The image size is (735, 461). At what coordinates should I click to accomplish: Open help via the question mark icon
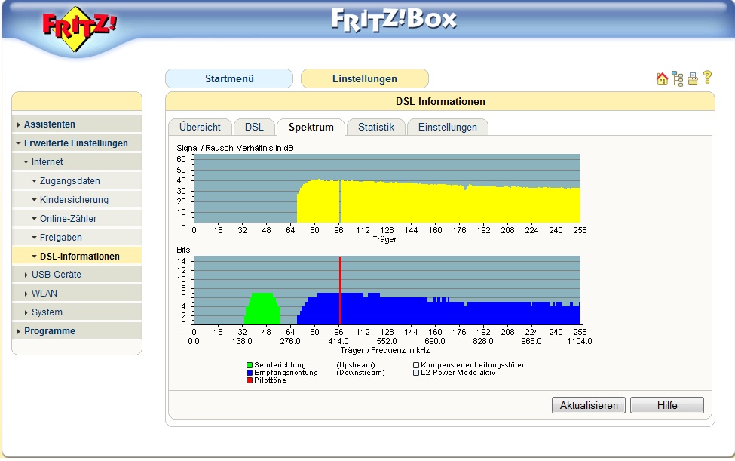707,78
